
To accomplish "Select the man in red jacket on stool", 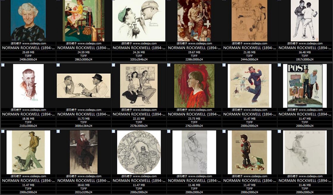I will (x=83, y=152).
